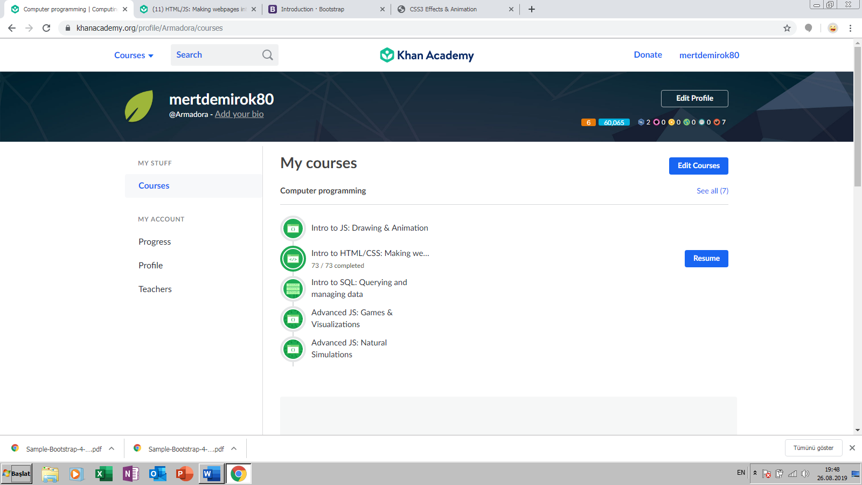Open Intro to JS course icon
This screenshot has width=862, height=485.
[x=293, y=228]
